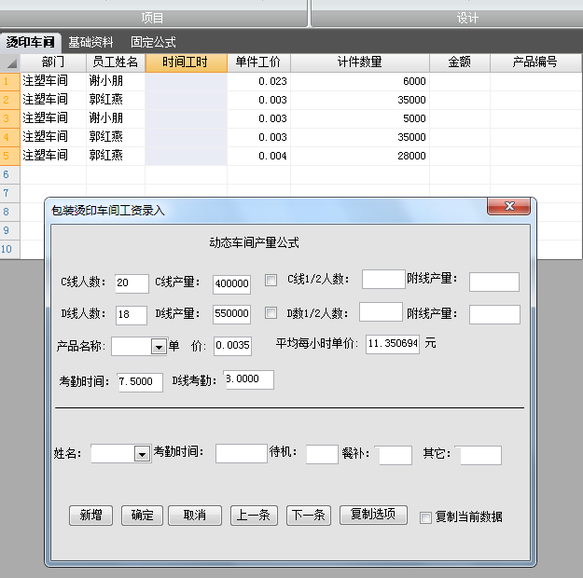
Task: Select the 单件工价 column header
Action: 258,62
